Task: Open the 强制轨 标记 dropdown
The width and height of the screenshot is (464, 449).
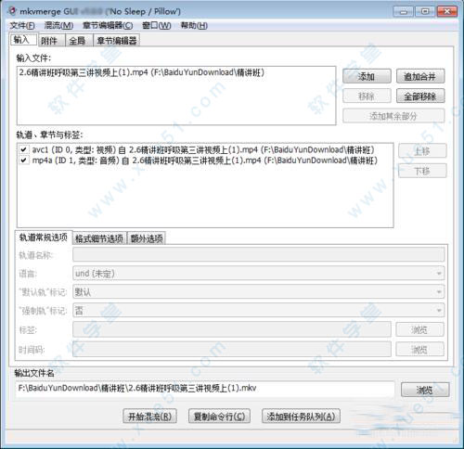Action: [259, 310]
